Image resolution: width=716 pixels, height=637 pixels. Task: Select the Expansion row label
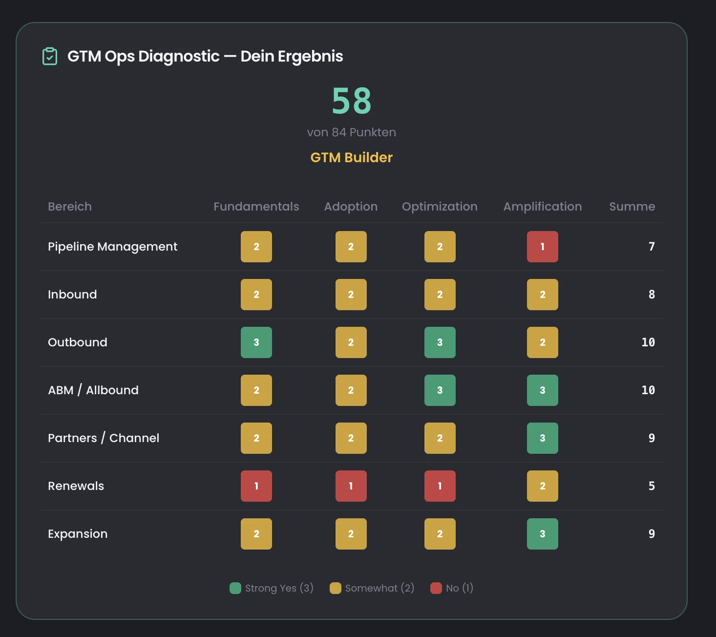click(78, 534)
